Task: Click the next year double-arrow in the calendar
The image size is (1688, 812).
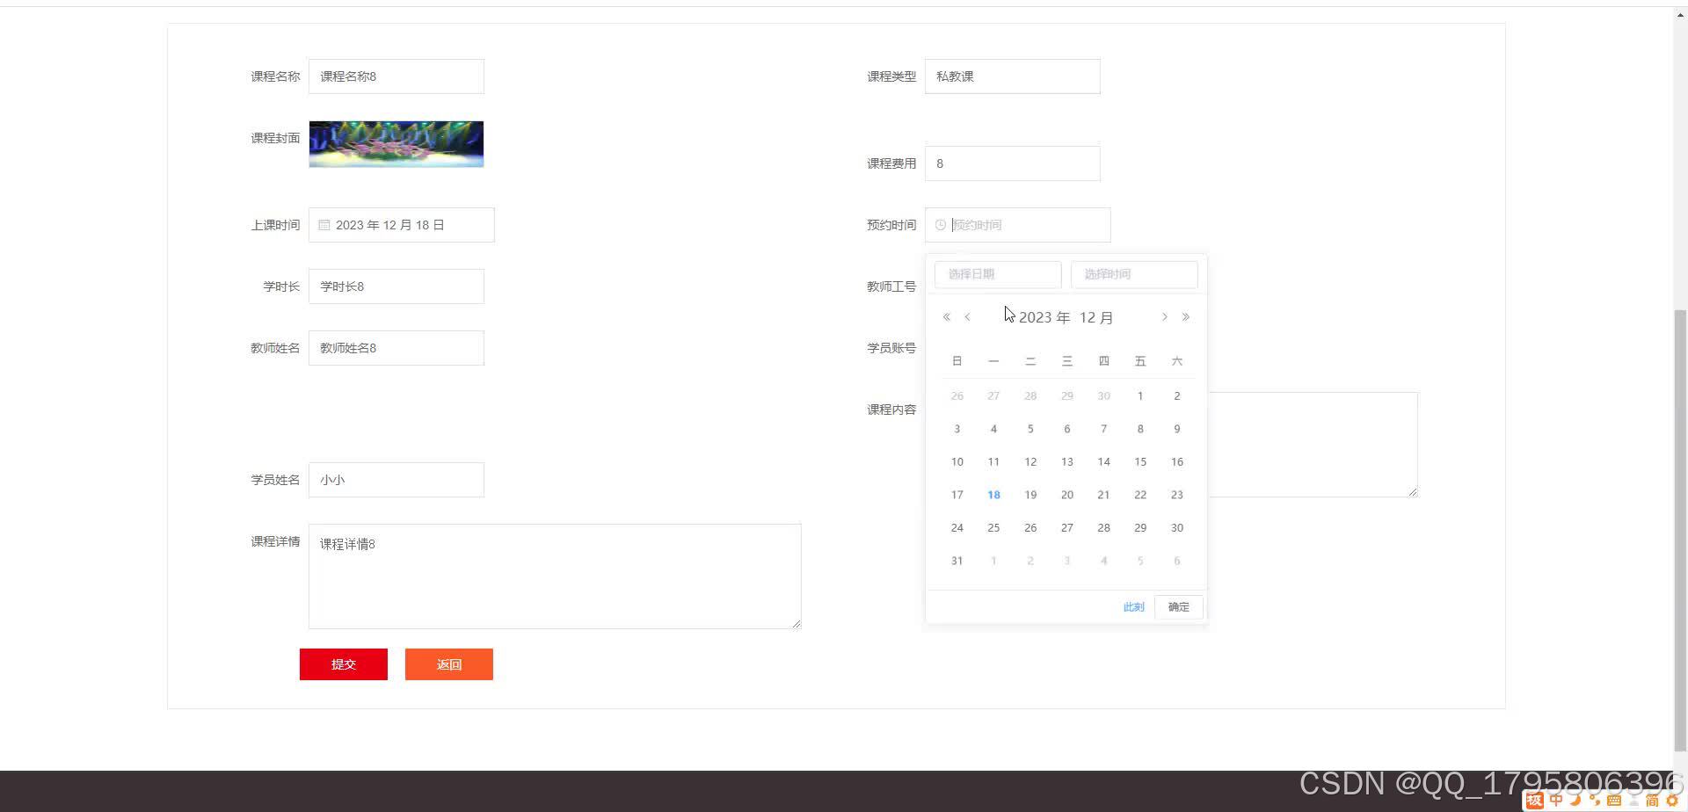Action: point(1186,317)
